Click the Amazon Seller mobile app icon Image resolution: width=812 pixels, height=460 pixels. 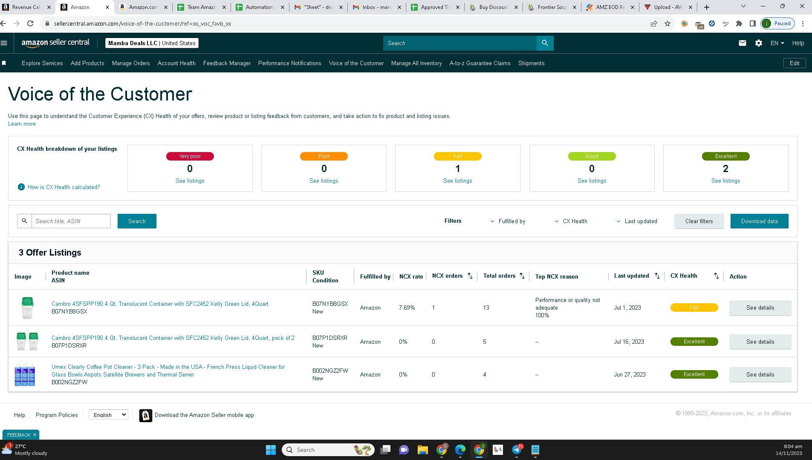tap(146, 415)
